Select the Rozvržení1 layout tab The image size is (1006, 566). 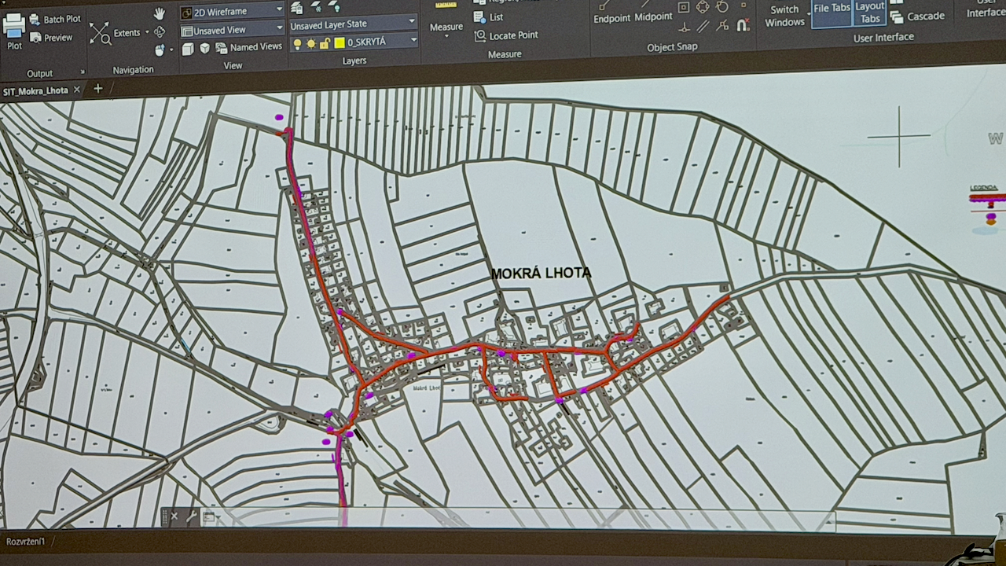tap(26, 542)
